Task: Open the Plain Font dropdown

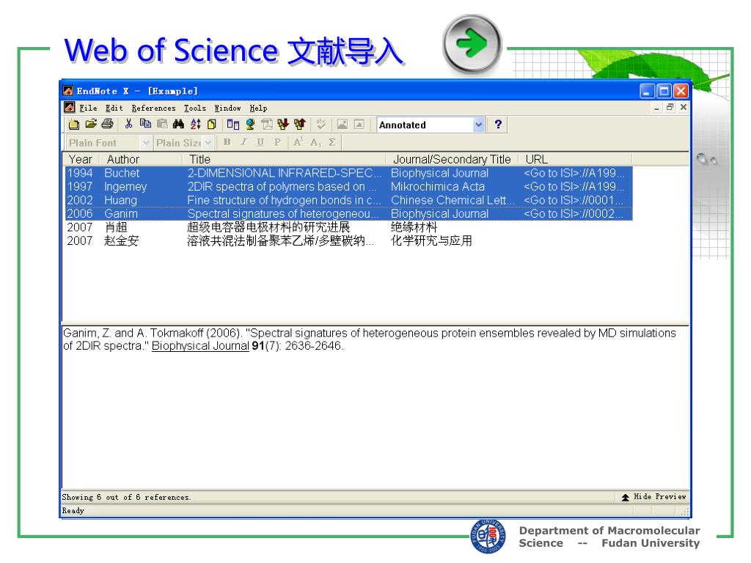Action: [x=146, y=143]
